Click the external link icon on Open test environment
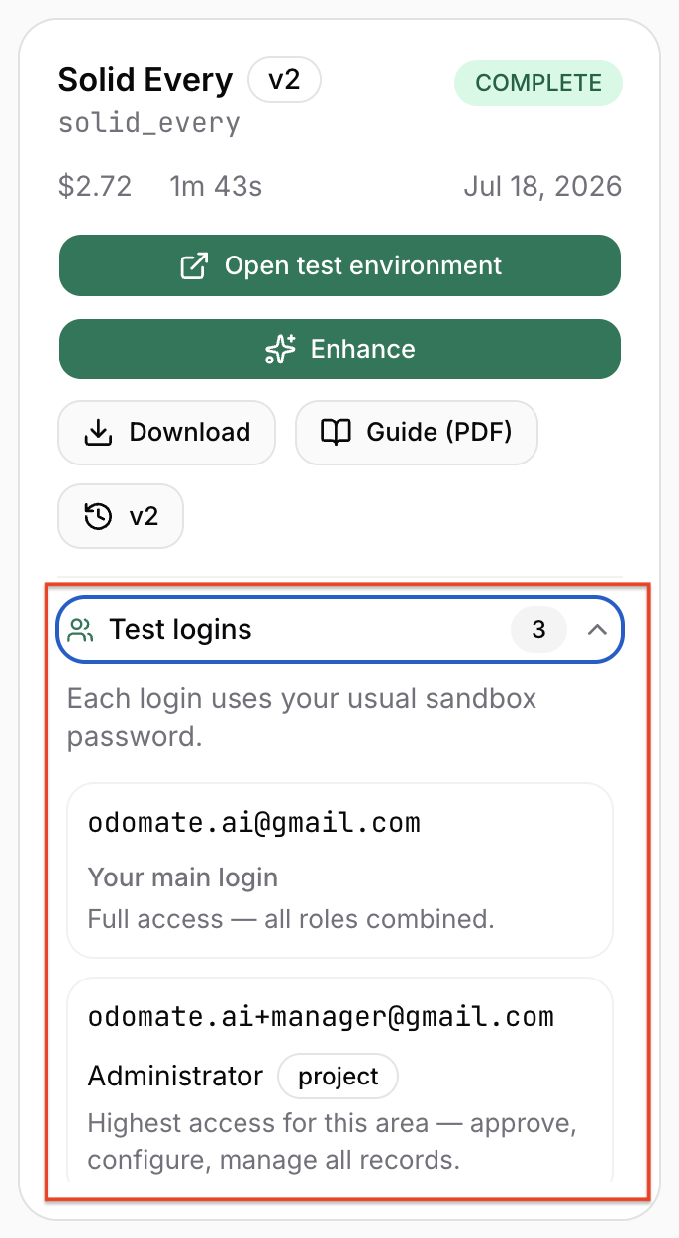Viewport: 679px width, 1238px height. click(194, 265)
